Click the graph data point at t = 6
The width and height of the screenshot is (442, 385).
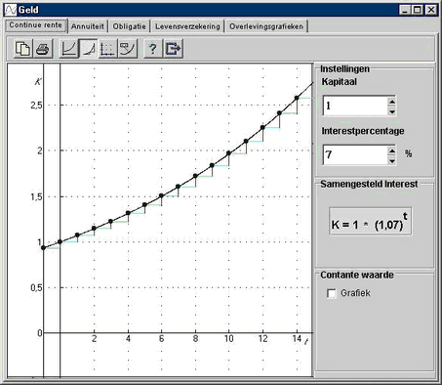(161, 195)
